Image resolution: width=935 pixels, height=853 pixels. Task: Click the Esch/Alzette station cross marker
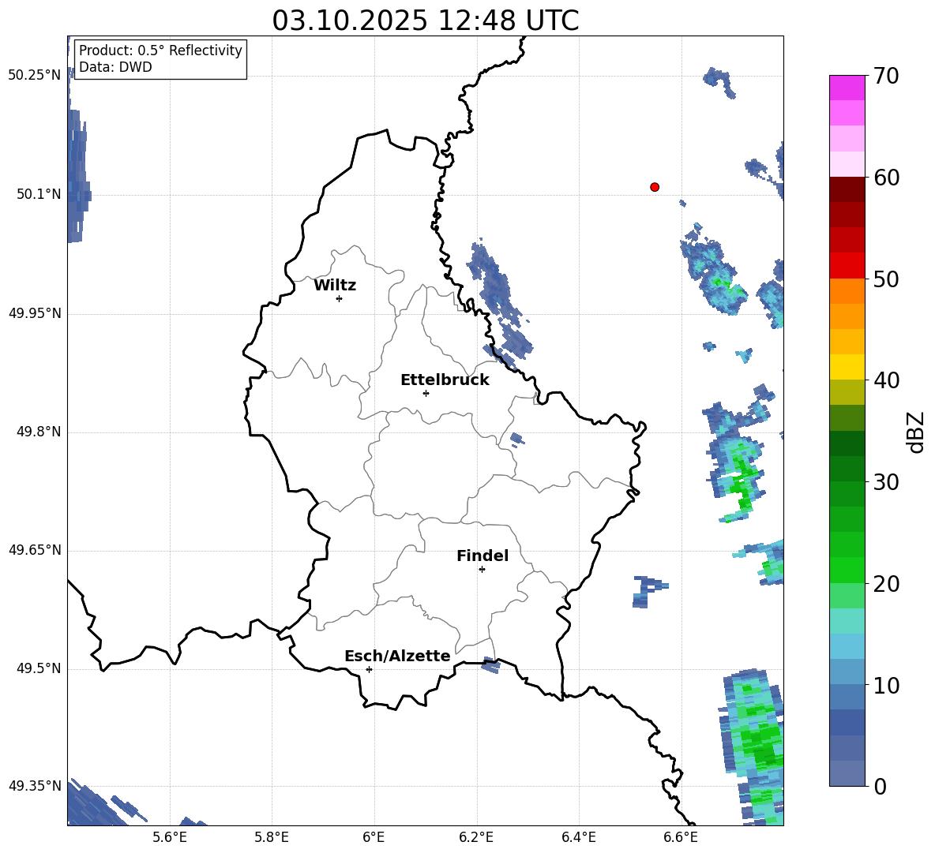coord(369,669)
